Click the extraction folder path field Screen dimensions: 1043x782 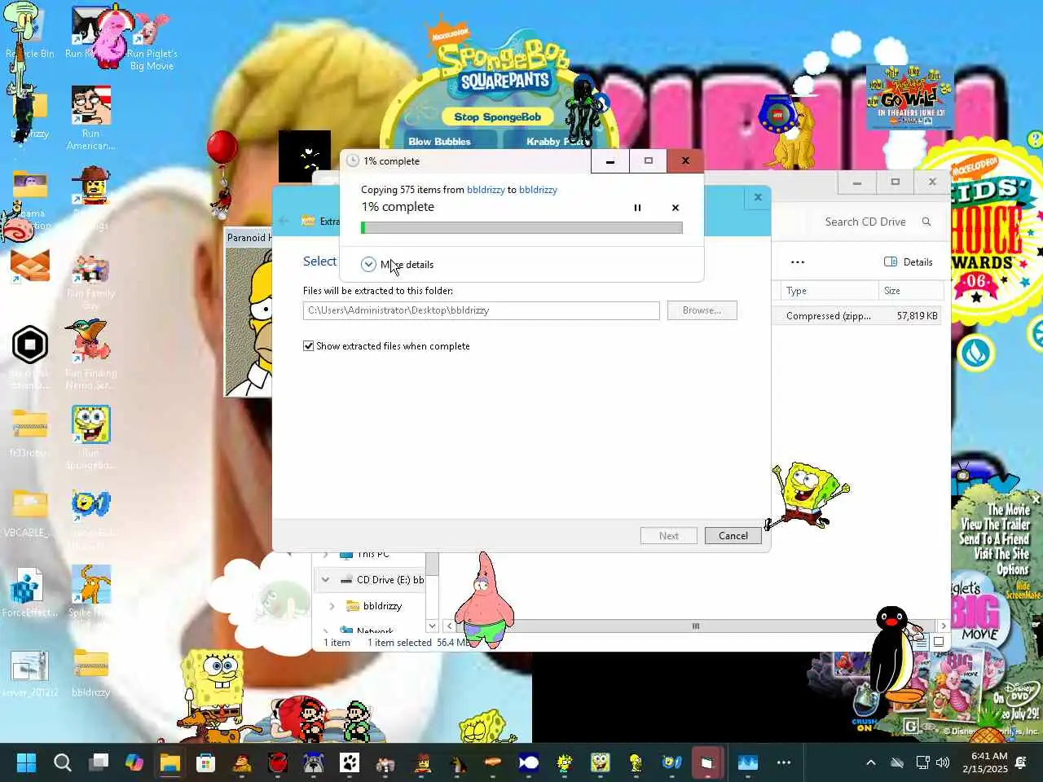click(481, 310)
